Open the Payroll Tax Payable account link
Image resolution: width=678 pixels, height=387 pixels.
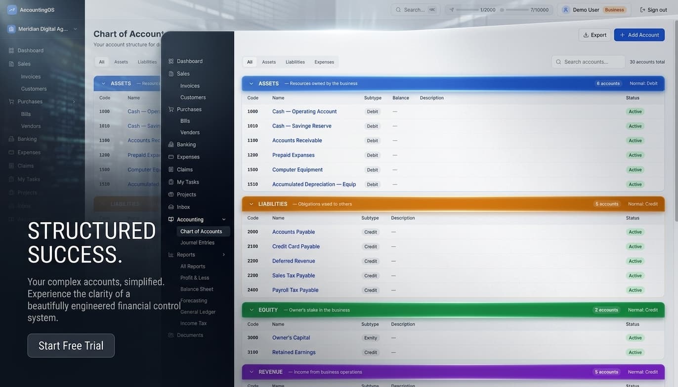tap(295, 290)
